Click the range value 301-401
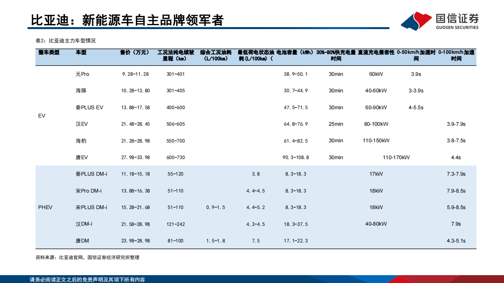Screen dimensions: 504x283 pos(176,74)
